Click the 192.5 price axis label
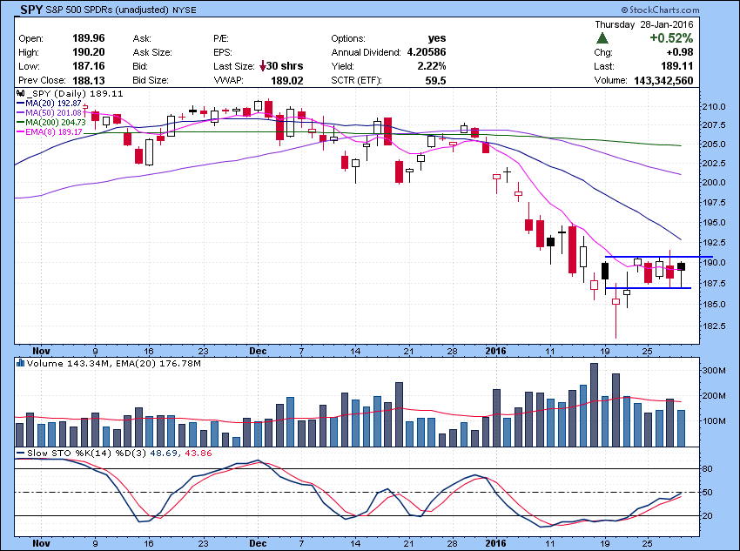The image size is (740, 551). (x=716, y=243)
